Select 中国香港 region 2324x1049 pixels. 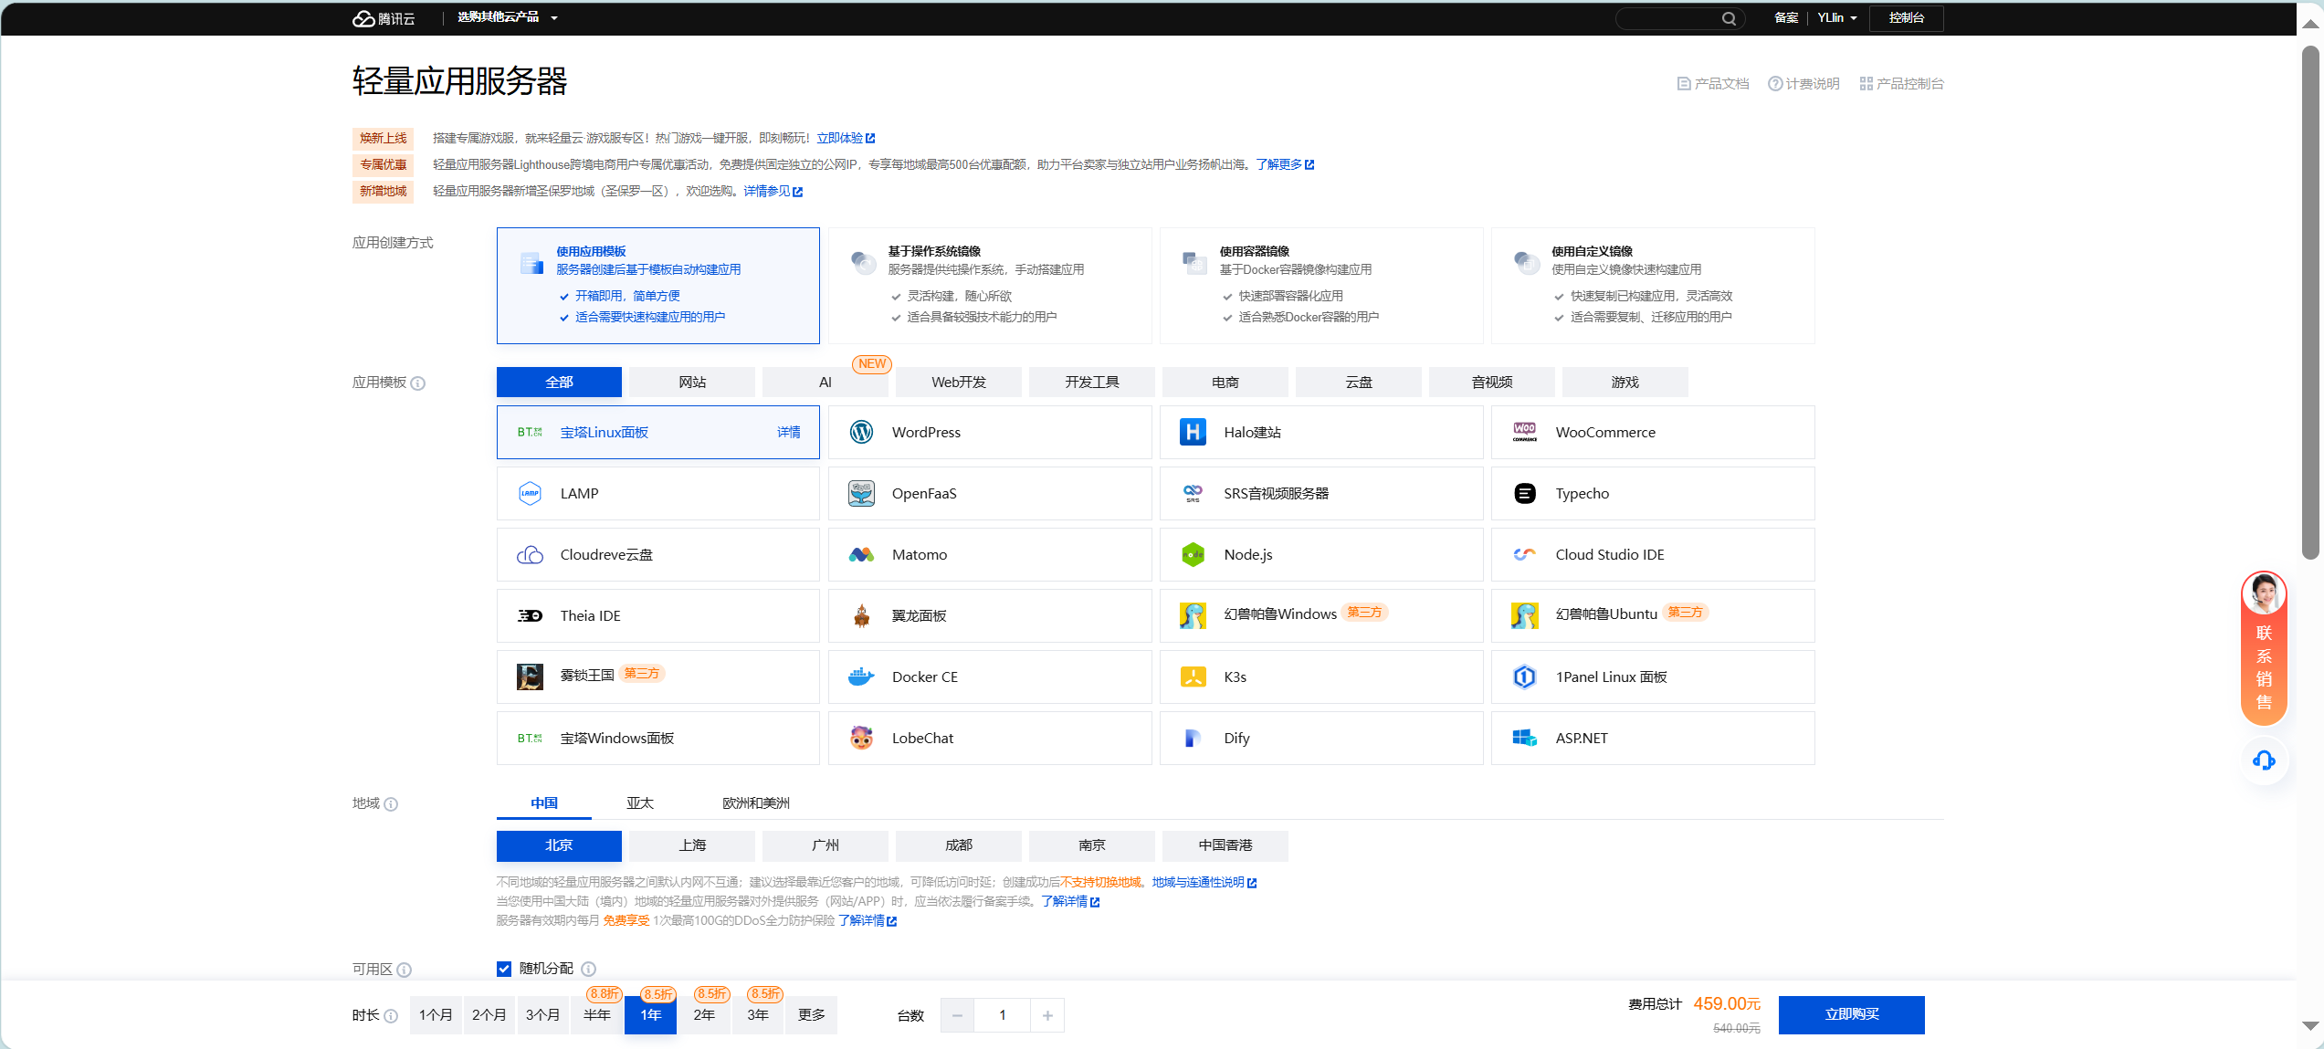(x=1225, y=845)
